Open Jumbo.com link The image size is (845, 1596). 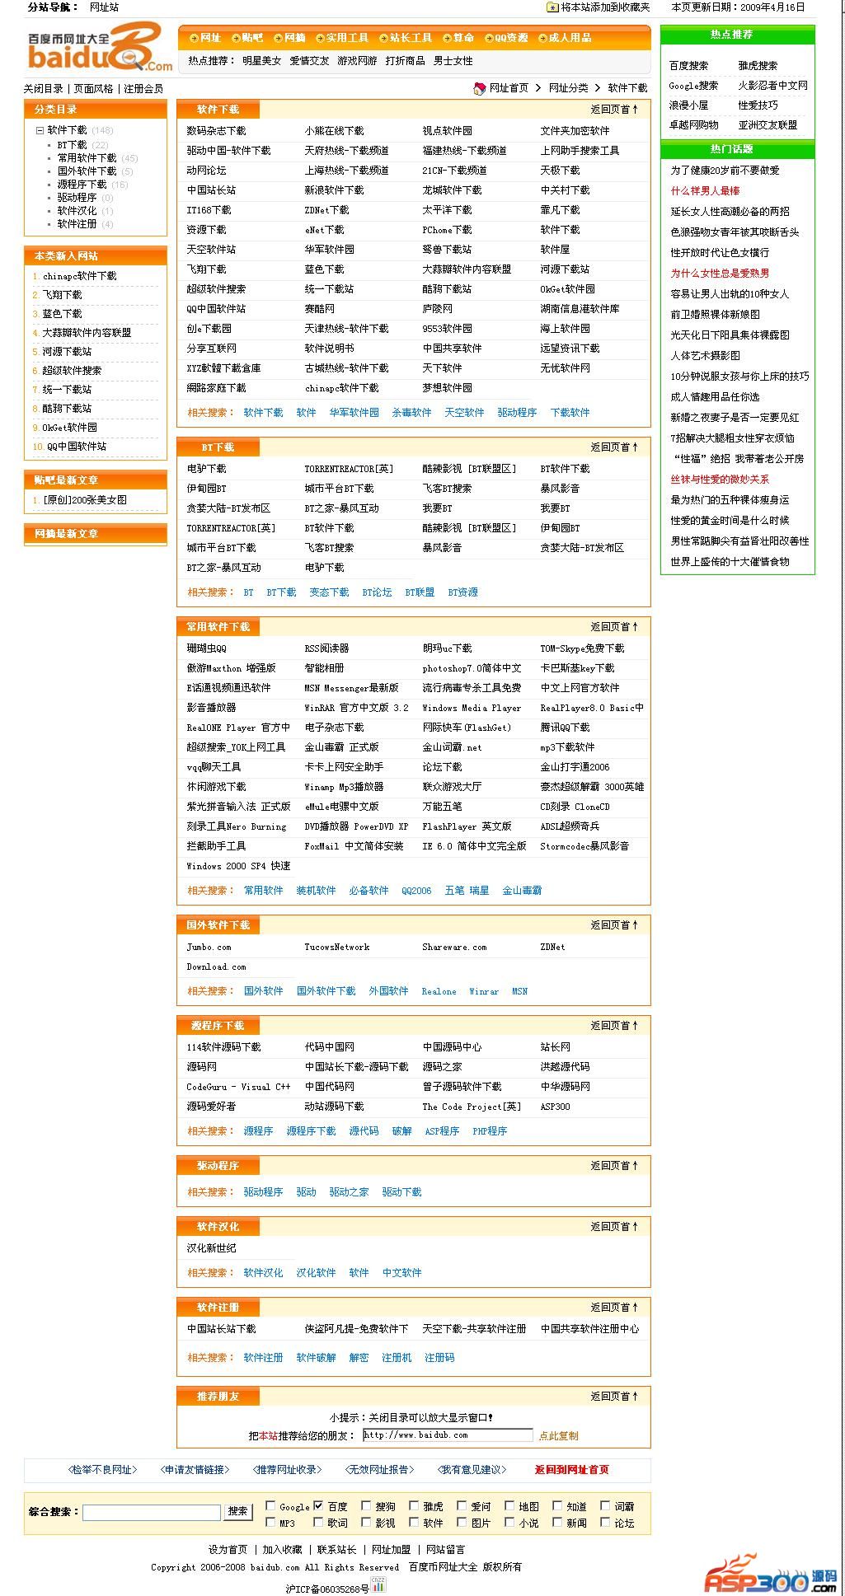(x=209, y=947)
